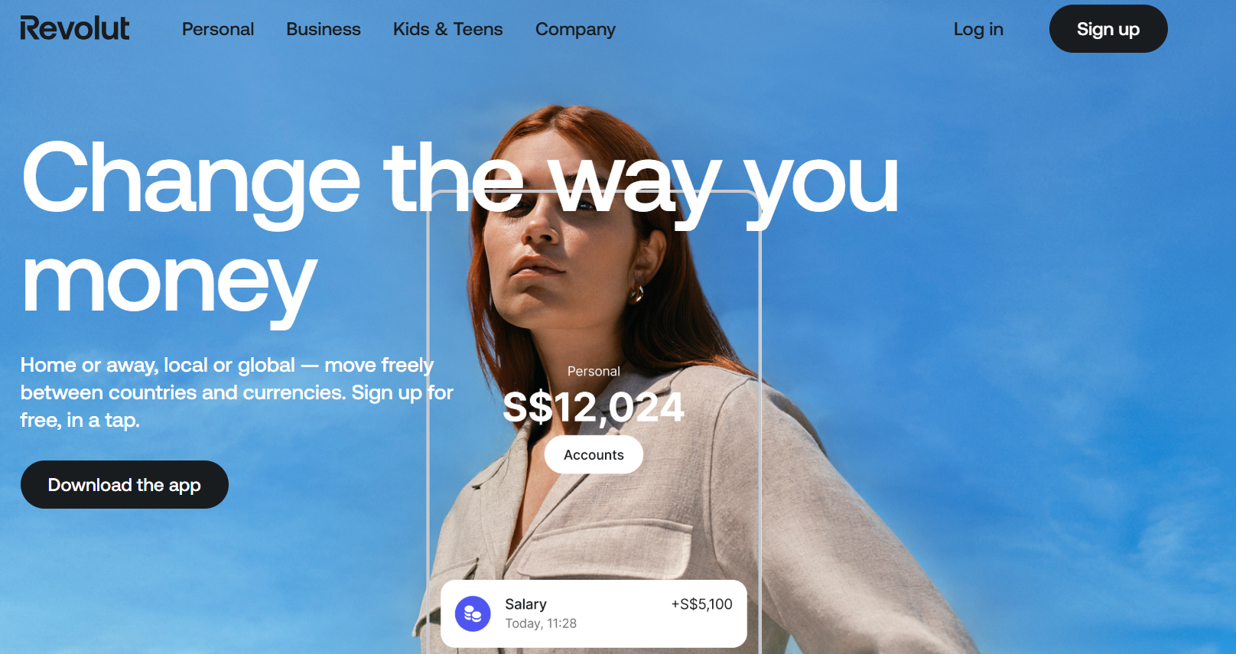Click the Salary transaction title
This screenshot has height=654, width=1236.
525,604
